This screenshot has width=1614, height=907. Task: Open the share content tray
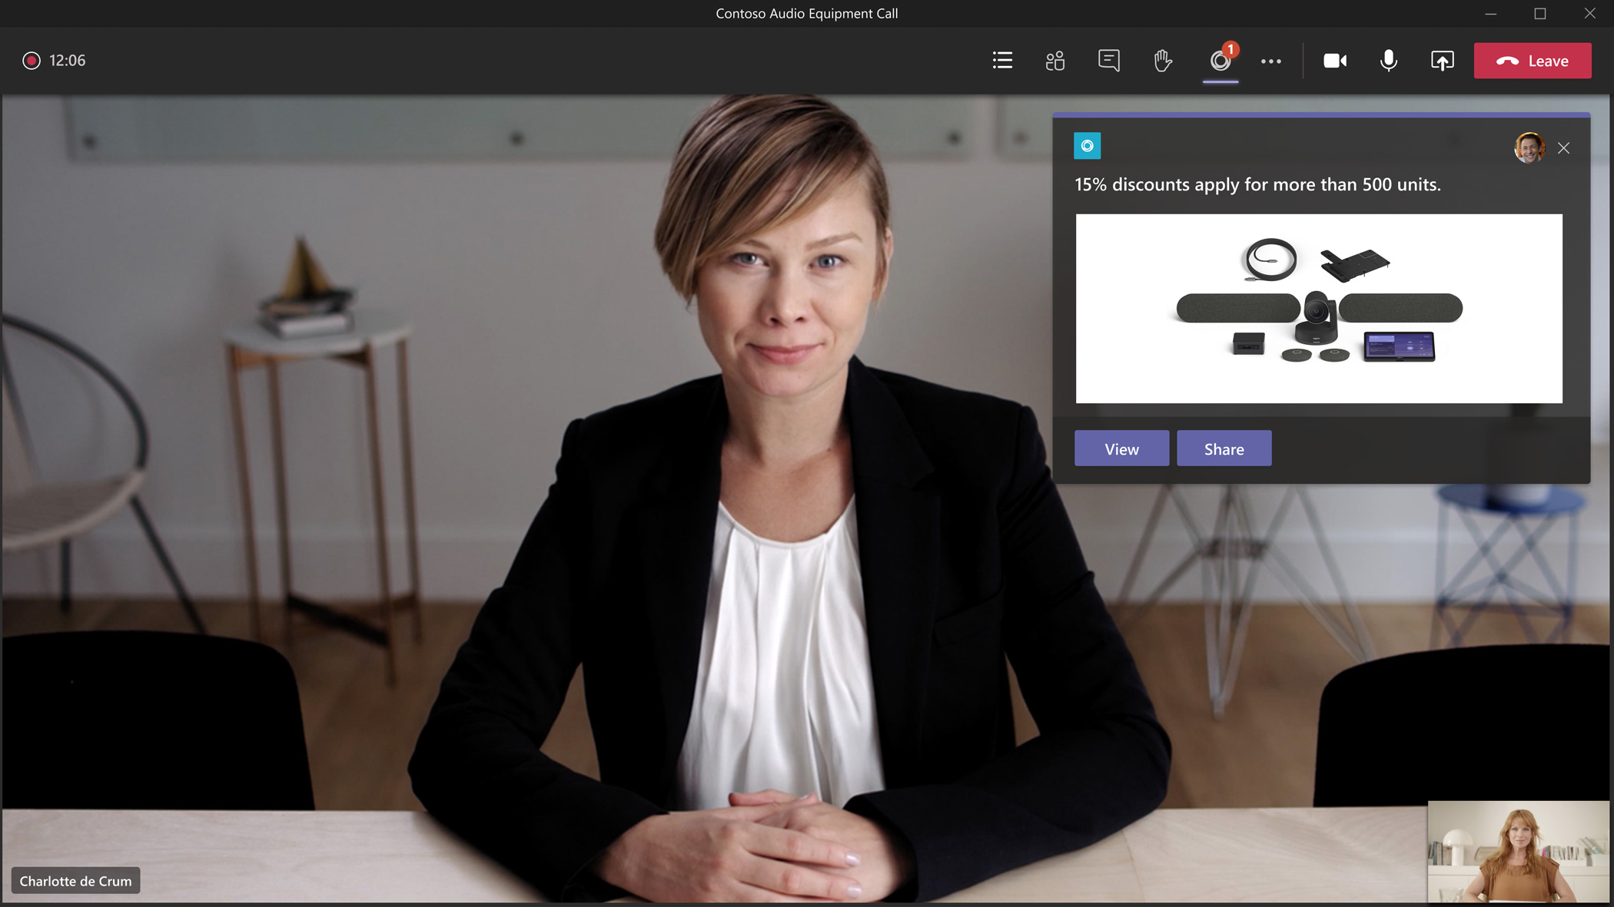pos(1442,61)
